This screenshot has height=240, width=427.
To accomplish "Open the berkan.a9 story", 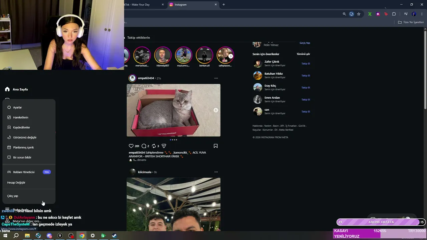I will [x=204, y=55].
